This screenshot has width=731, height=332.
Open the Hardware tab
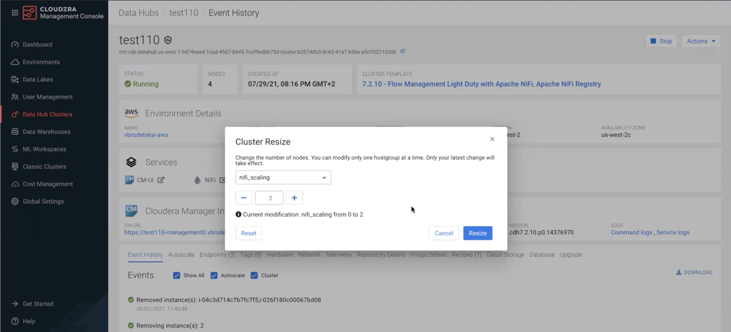pyautogui.click(x=280, y=255)
